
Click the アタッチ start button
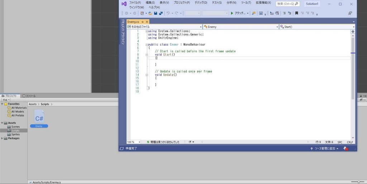pos(238,13)
